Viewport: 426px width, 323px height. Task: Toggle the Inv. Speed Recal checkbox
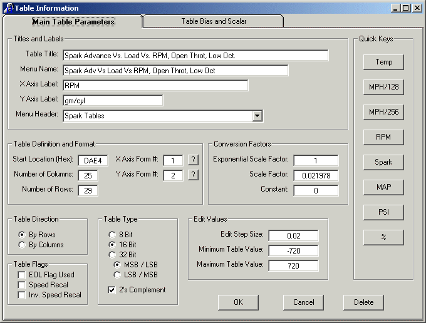coord(21,295)
